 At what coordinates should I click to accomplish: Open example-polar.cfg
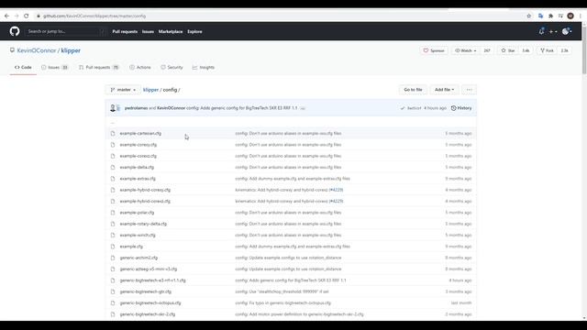[137, 213]
